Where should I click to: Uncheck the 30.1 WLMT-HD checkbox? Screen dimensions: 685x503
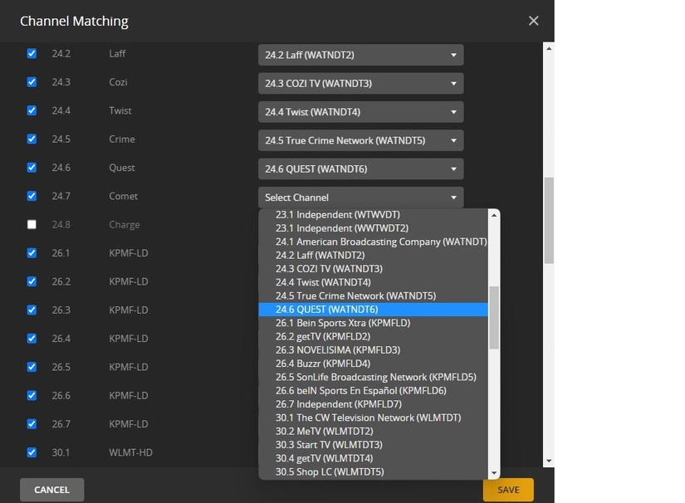(32, 452)
